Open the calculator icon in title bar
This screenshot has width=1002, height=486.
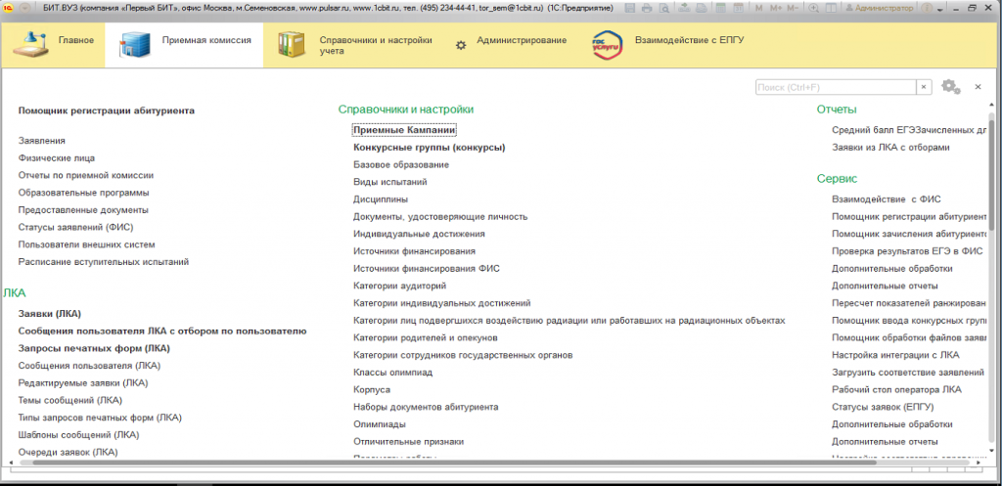pos(721,8)
